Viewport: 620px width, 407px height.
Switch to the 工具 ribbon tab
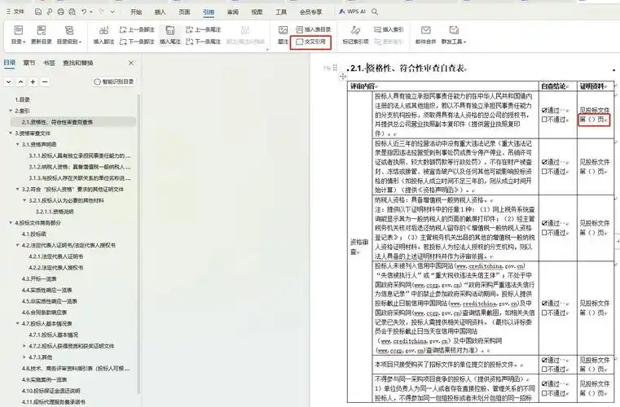(x=281, y=12)
